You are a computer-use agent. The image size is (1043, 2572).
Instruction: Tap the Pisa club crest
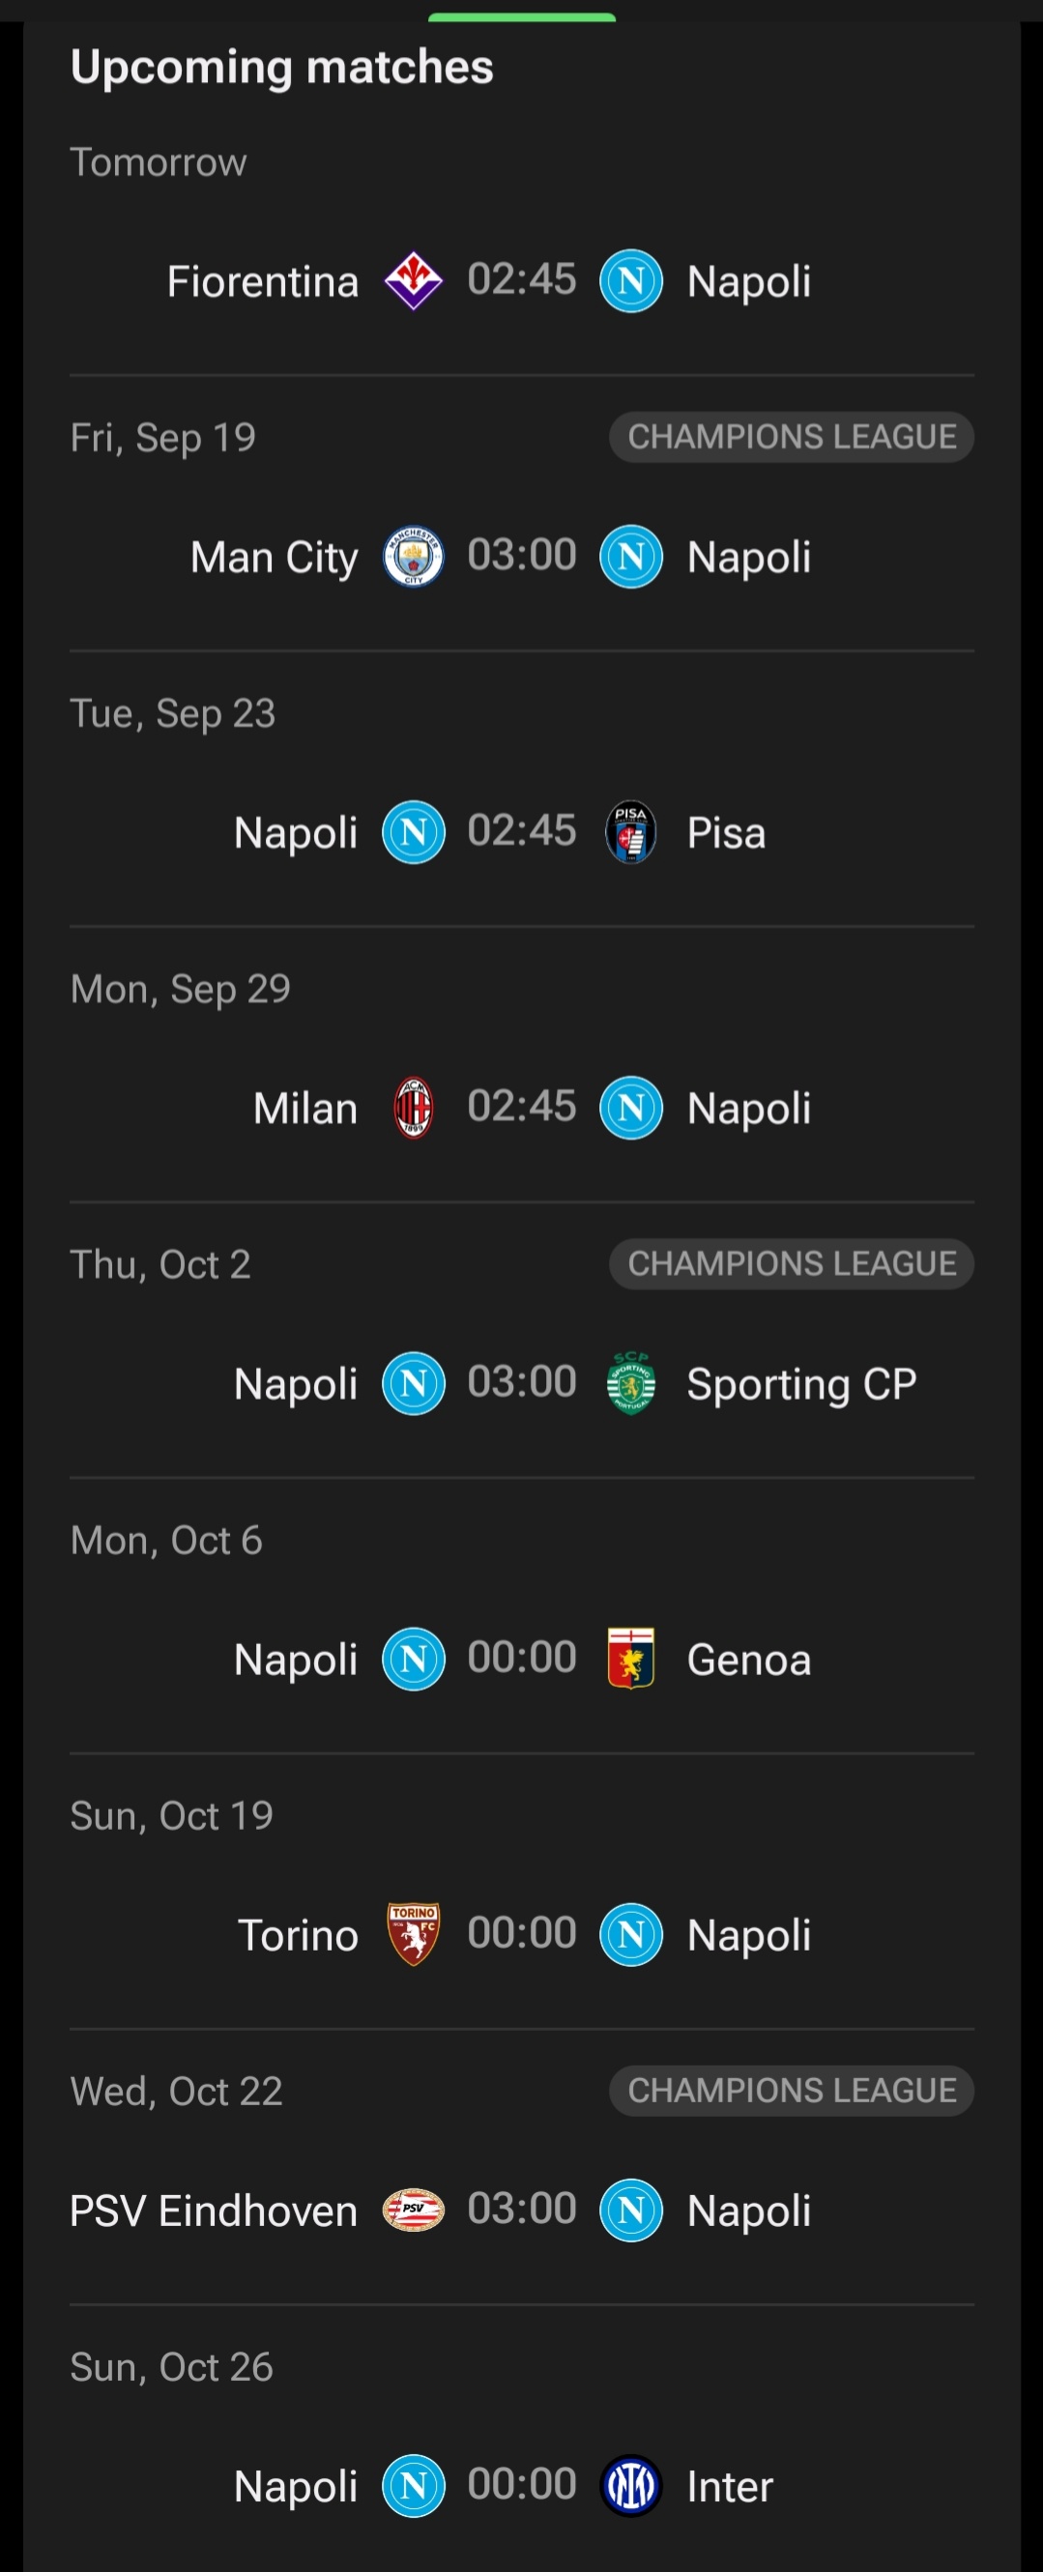coord(631,831)
